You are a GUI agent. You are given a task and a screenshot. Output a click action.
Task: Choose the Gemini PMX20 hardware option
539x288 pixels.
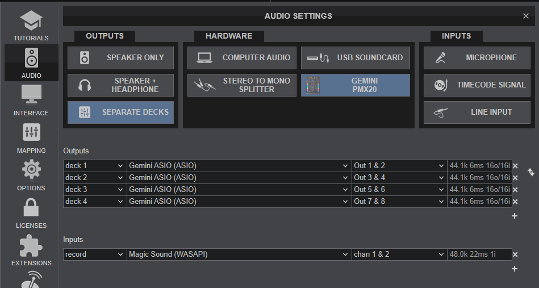click(x=355, y=85)
